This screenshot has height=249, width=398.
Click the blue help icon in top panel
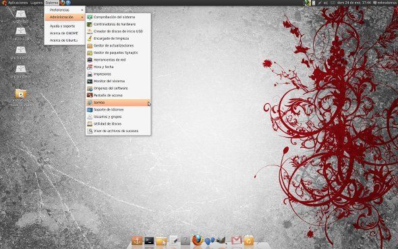click(68, 3)
